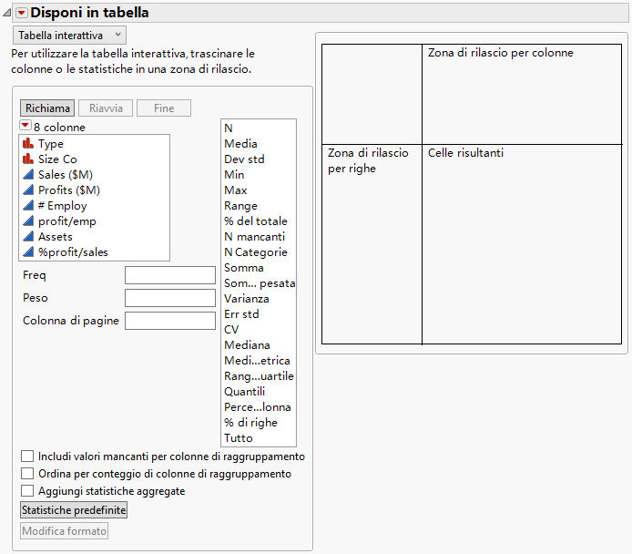Select the Somma statistic
Image resolution: width=632 pixels, height=554 pixels.
click(x=244, y=268)
